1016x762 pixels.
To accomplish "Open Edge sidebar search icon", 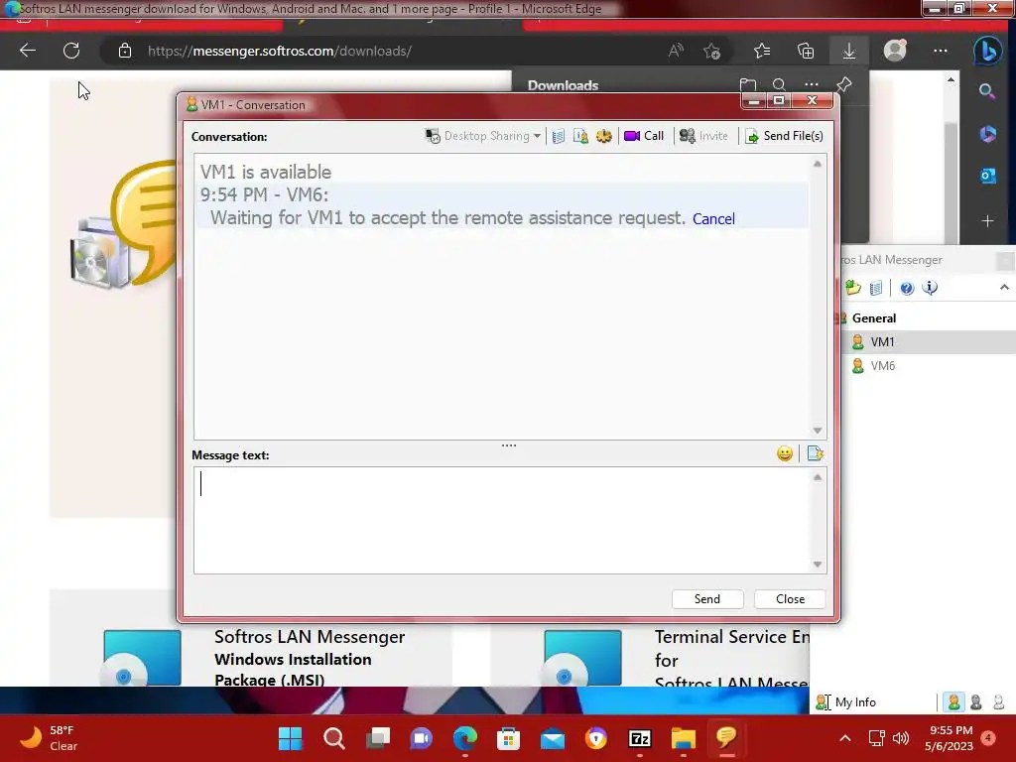I will click(987, 91).
